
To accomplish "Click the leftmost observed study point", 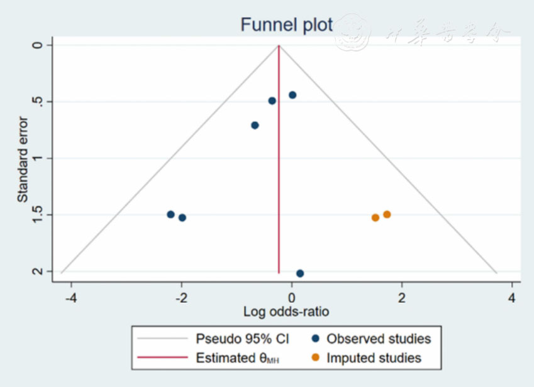I will coord(170,214).
